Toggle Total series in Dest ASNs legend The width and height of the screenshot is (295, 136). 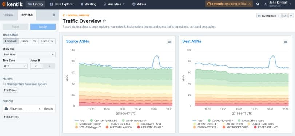pyautogui.click(x=198, y=121)
